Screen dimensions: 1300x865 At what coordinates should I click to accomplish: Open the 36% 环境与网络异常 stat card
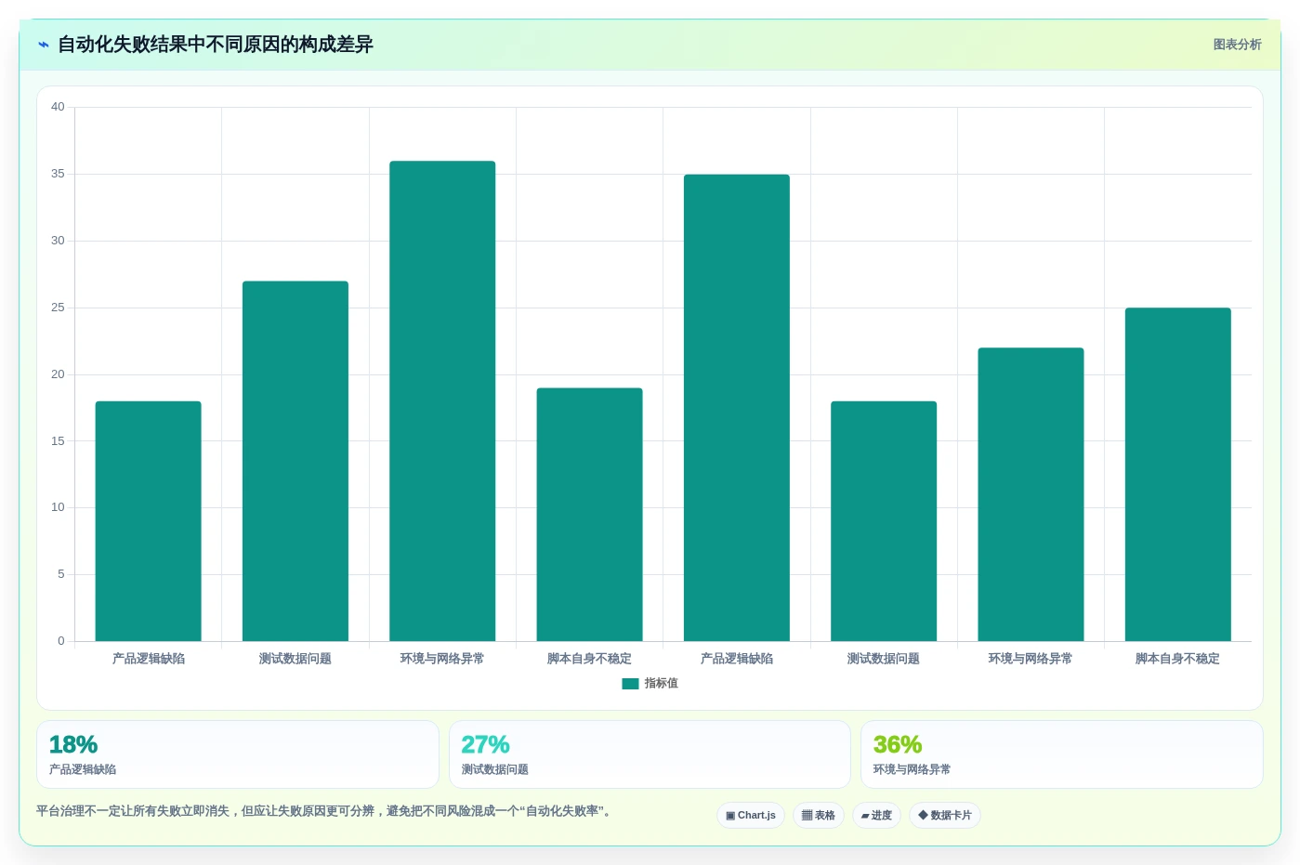[1061, 754]
